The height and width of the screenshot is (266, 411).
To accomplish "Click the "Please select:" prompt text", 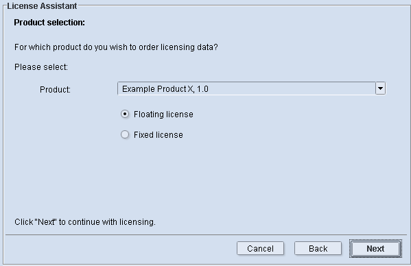I will 41,67.
